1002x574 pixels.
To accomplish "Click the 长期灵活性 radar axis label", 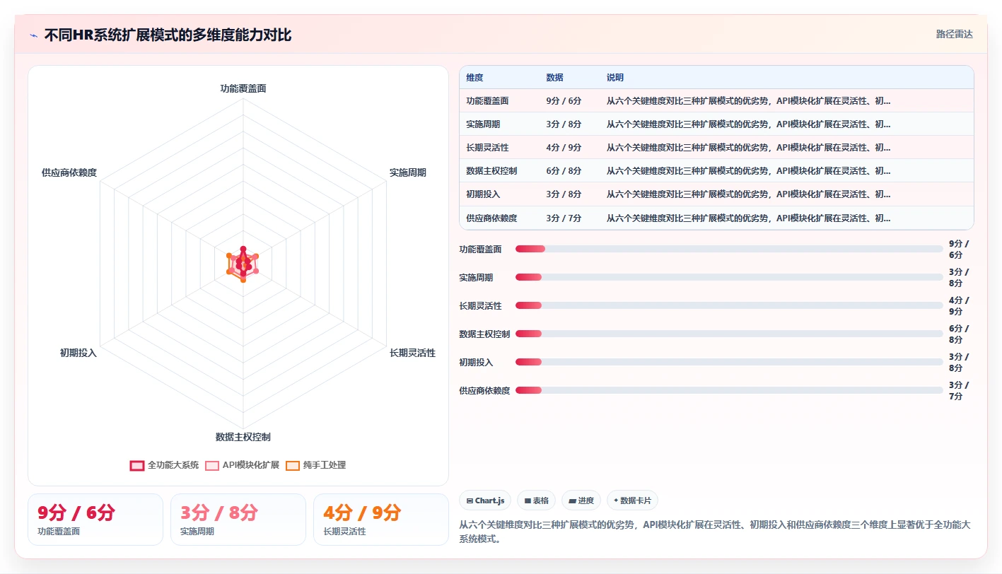I will [412, 353].
